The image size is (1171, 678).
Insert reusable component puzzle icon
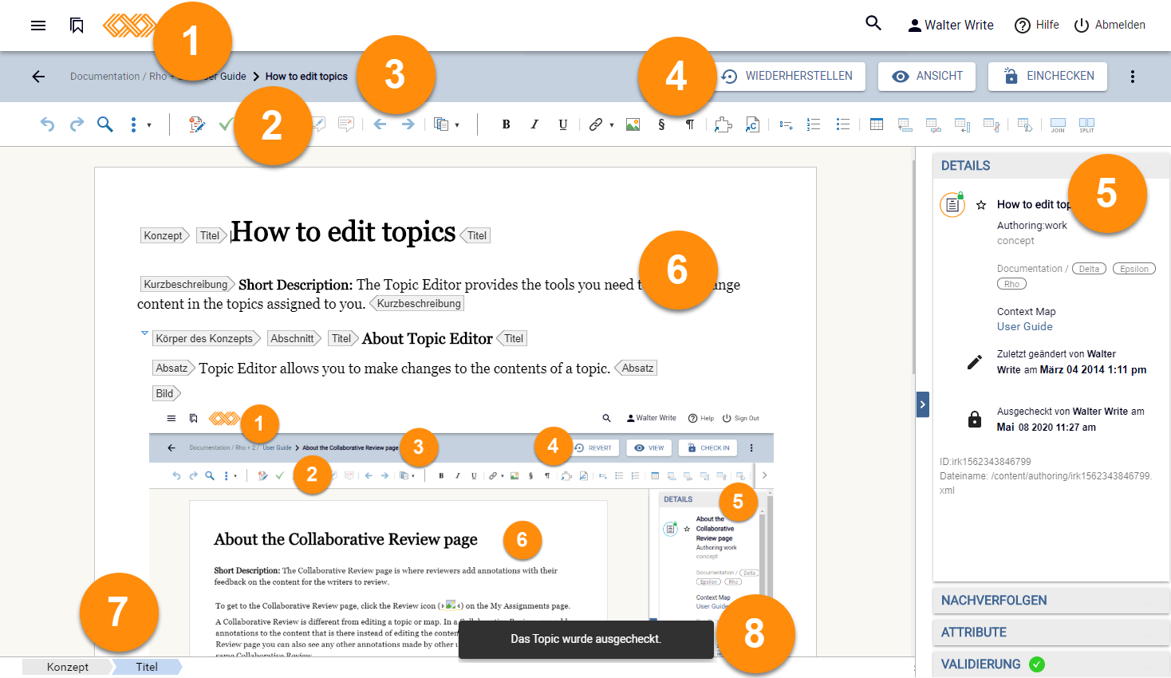click(723, 124)
